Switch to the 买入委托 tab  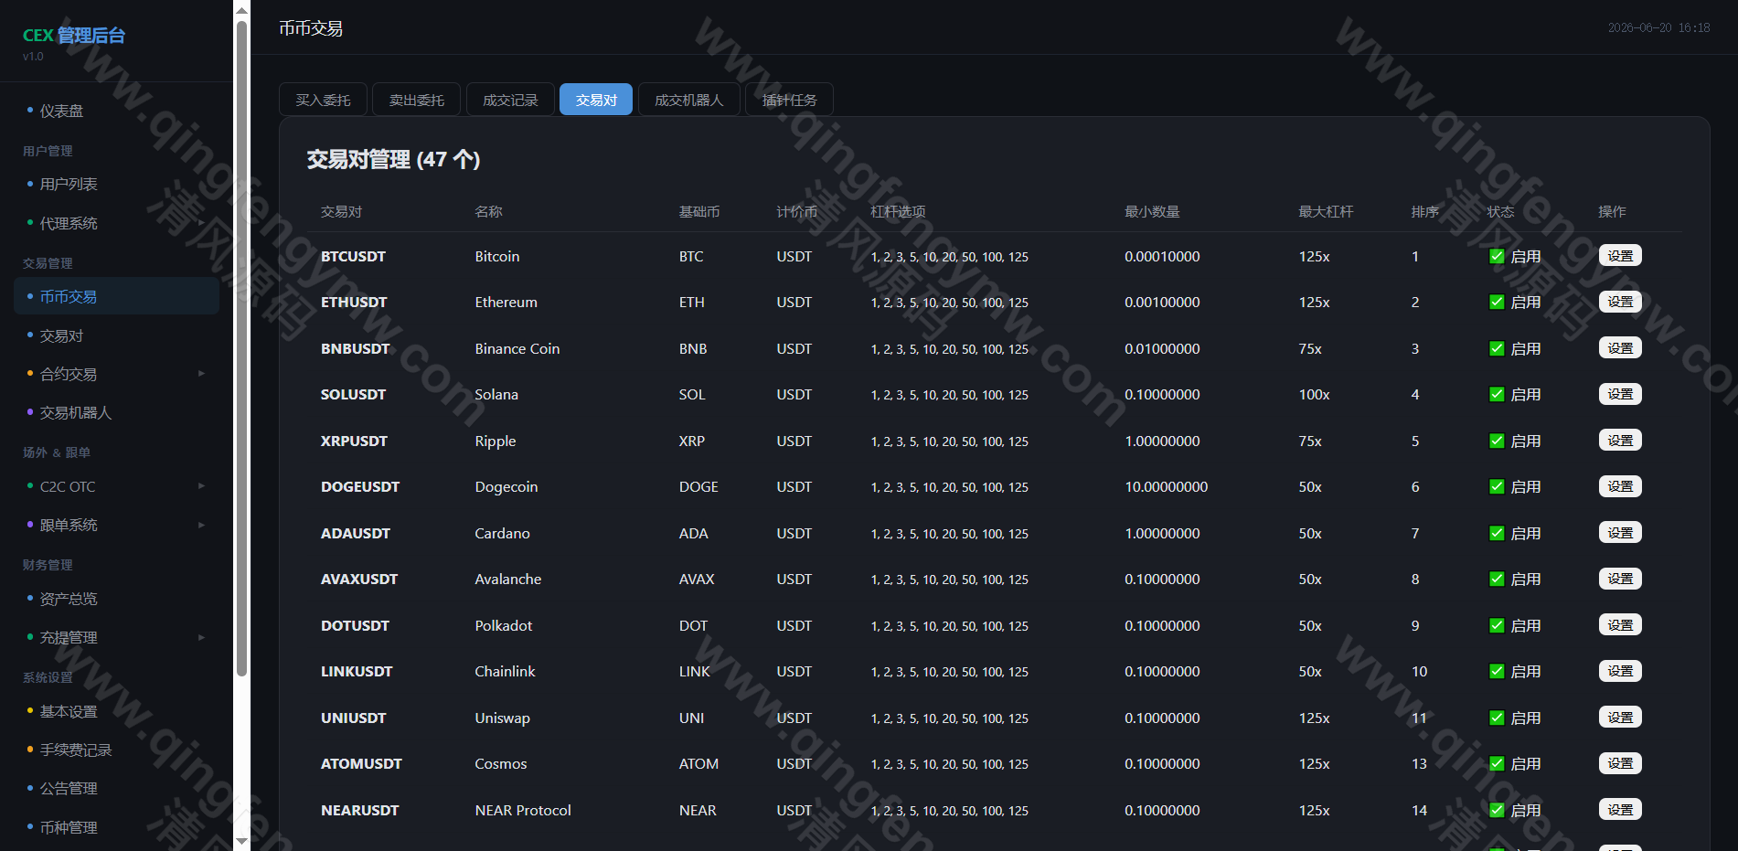coord(323,100)
